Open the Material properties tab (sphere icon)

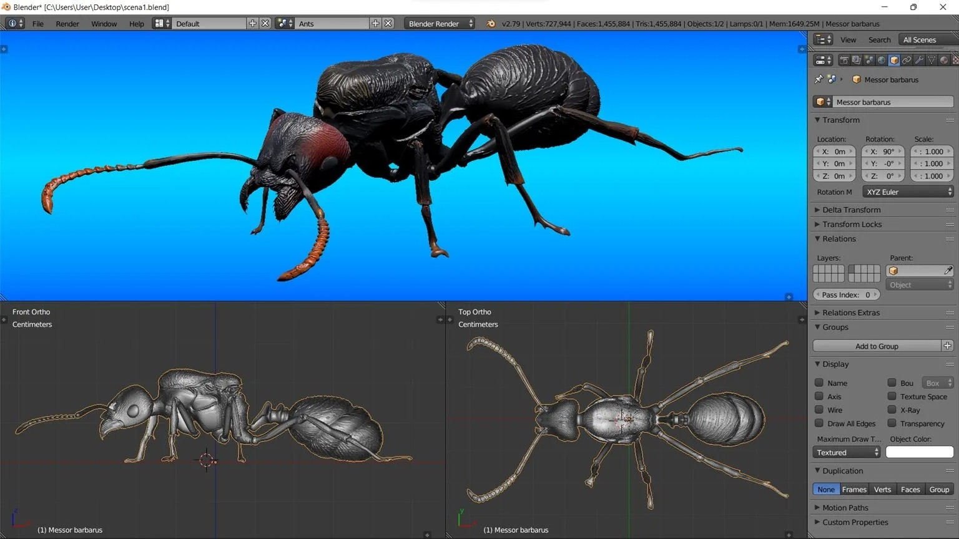coord(944,60)
